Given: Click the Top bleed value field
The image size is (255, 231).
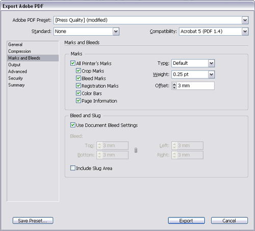Looking at the screenshot, I should pos(115,146).
